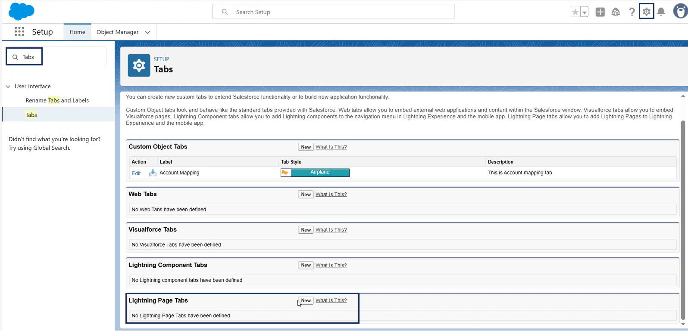
Task: Add page to favorites star
Action: [575, 12]
